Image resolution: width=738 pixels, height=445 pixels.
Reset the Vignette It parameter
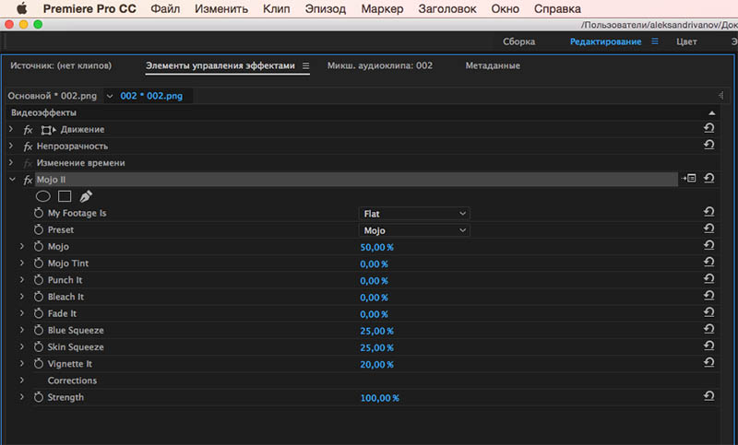click(708, 362)
